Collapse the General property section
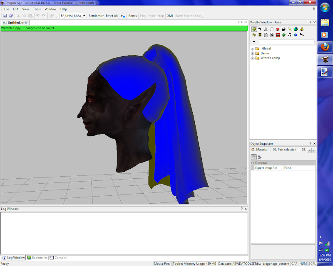 252,163
